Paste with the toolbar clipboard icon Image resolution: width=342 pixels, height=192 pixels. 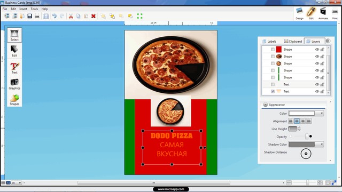pos(86,16)
